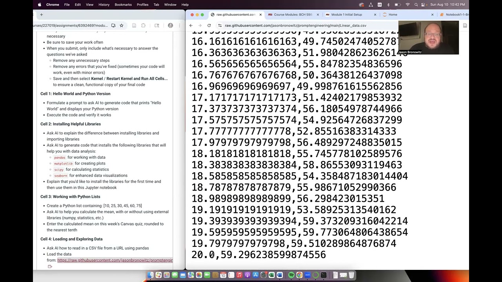Open Photos from the Dock

pos(199,275)
